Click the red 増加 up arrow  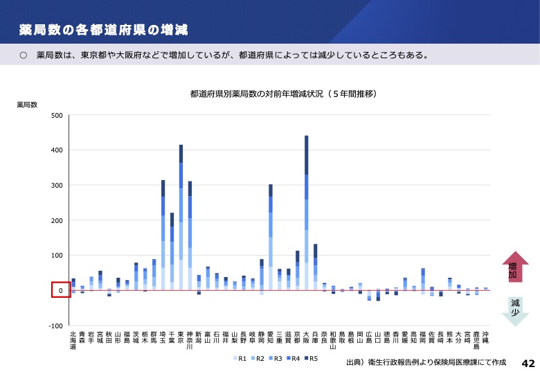[x=515, y=267]
